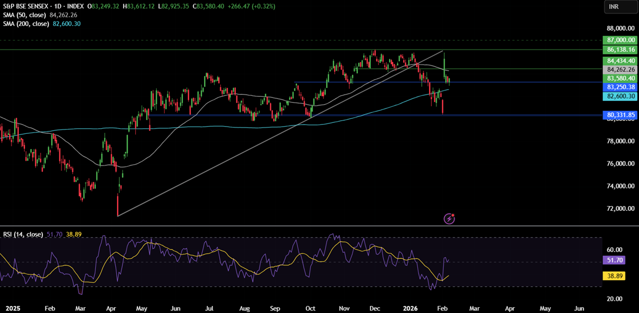The width and height of the screenshot is (639, 313).
Task: Select the thick blue horizontal support line
Action: (x=260, y=115)
